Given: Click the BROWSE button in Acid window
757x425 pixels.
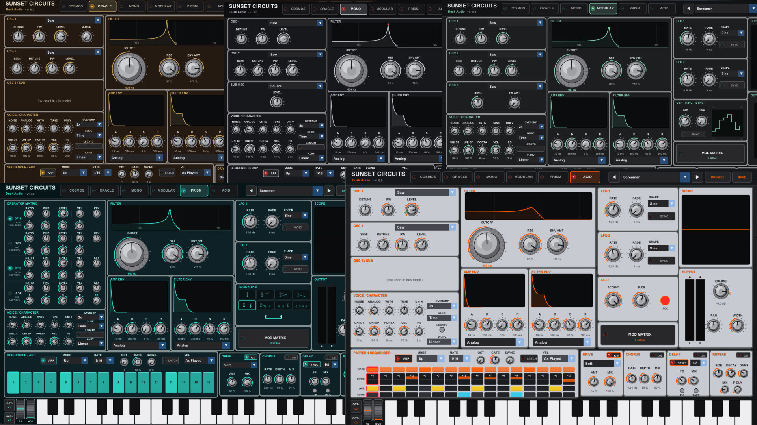Looking at the screenshot, I should 718,177.
